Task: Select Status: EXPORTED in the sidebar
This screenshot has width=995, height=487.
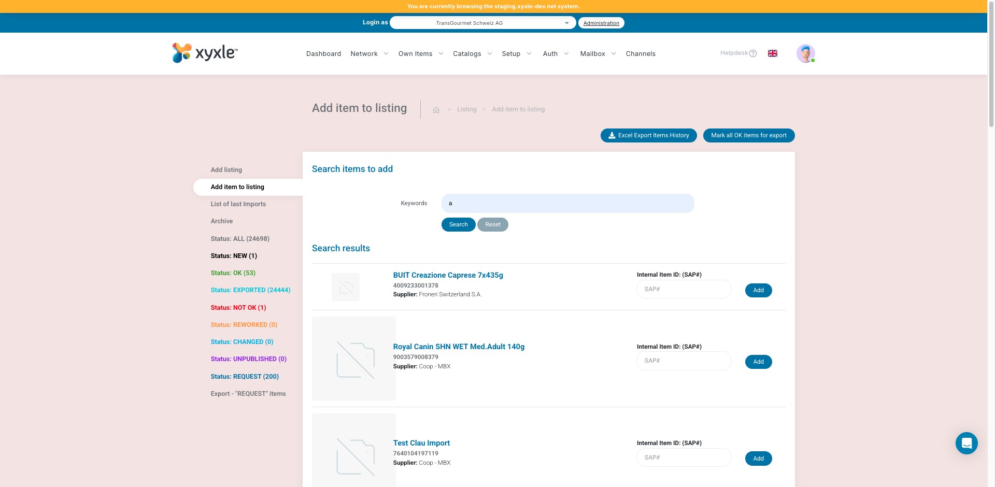Action: (x=250, y=290)
